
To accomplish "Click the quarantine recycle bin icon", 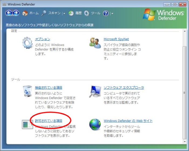I will (27, 92).
